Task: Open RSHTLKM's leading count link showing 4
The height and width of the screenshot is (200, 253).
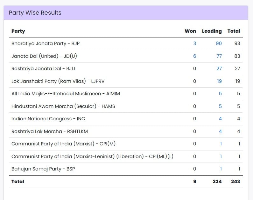Action: click(220, 131)
